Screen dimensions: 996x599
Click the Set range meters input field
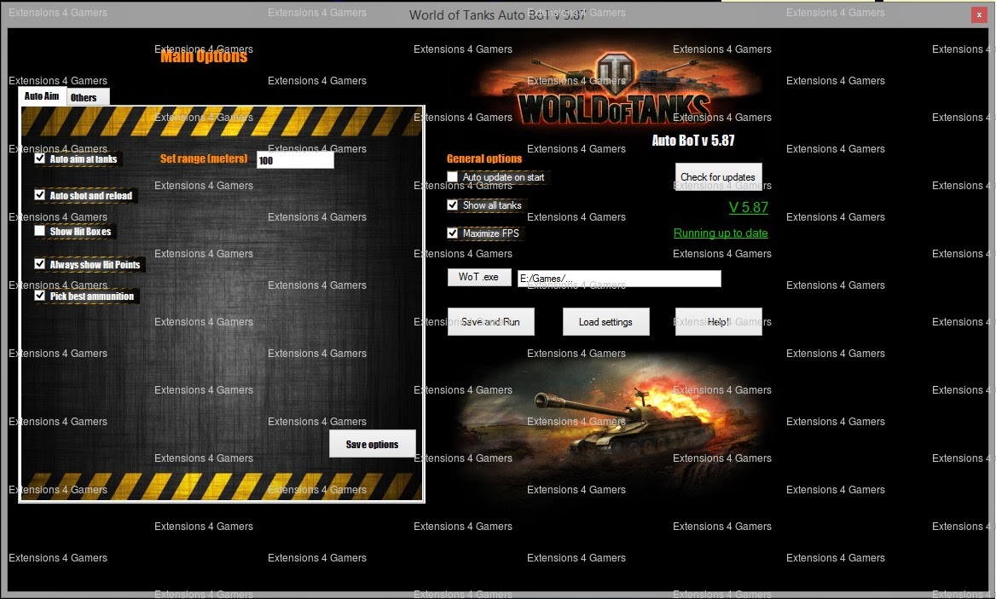click(x=295, y=160)
